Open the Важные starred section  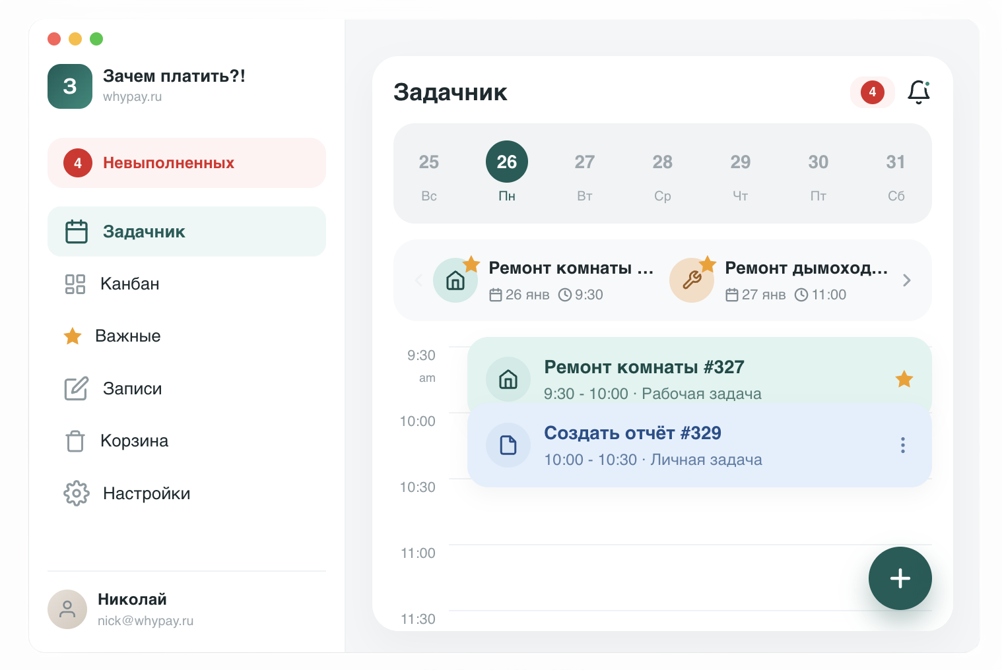pyautogui.click(x=127, y=336)
